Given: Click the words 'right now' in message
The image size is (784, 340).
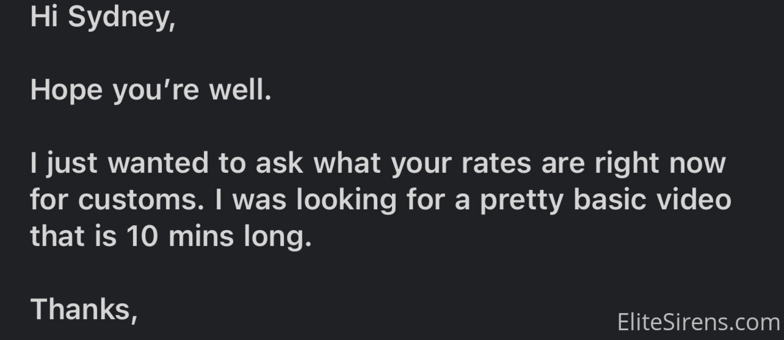Looking at the screenshot, I should 660,163.
